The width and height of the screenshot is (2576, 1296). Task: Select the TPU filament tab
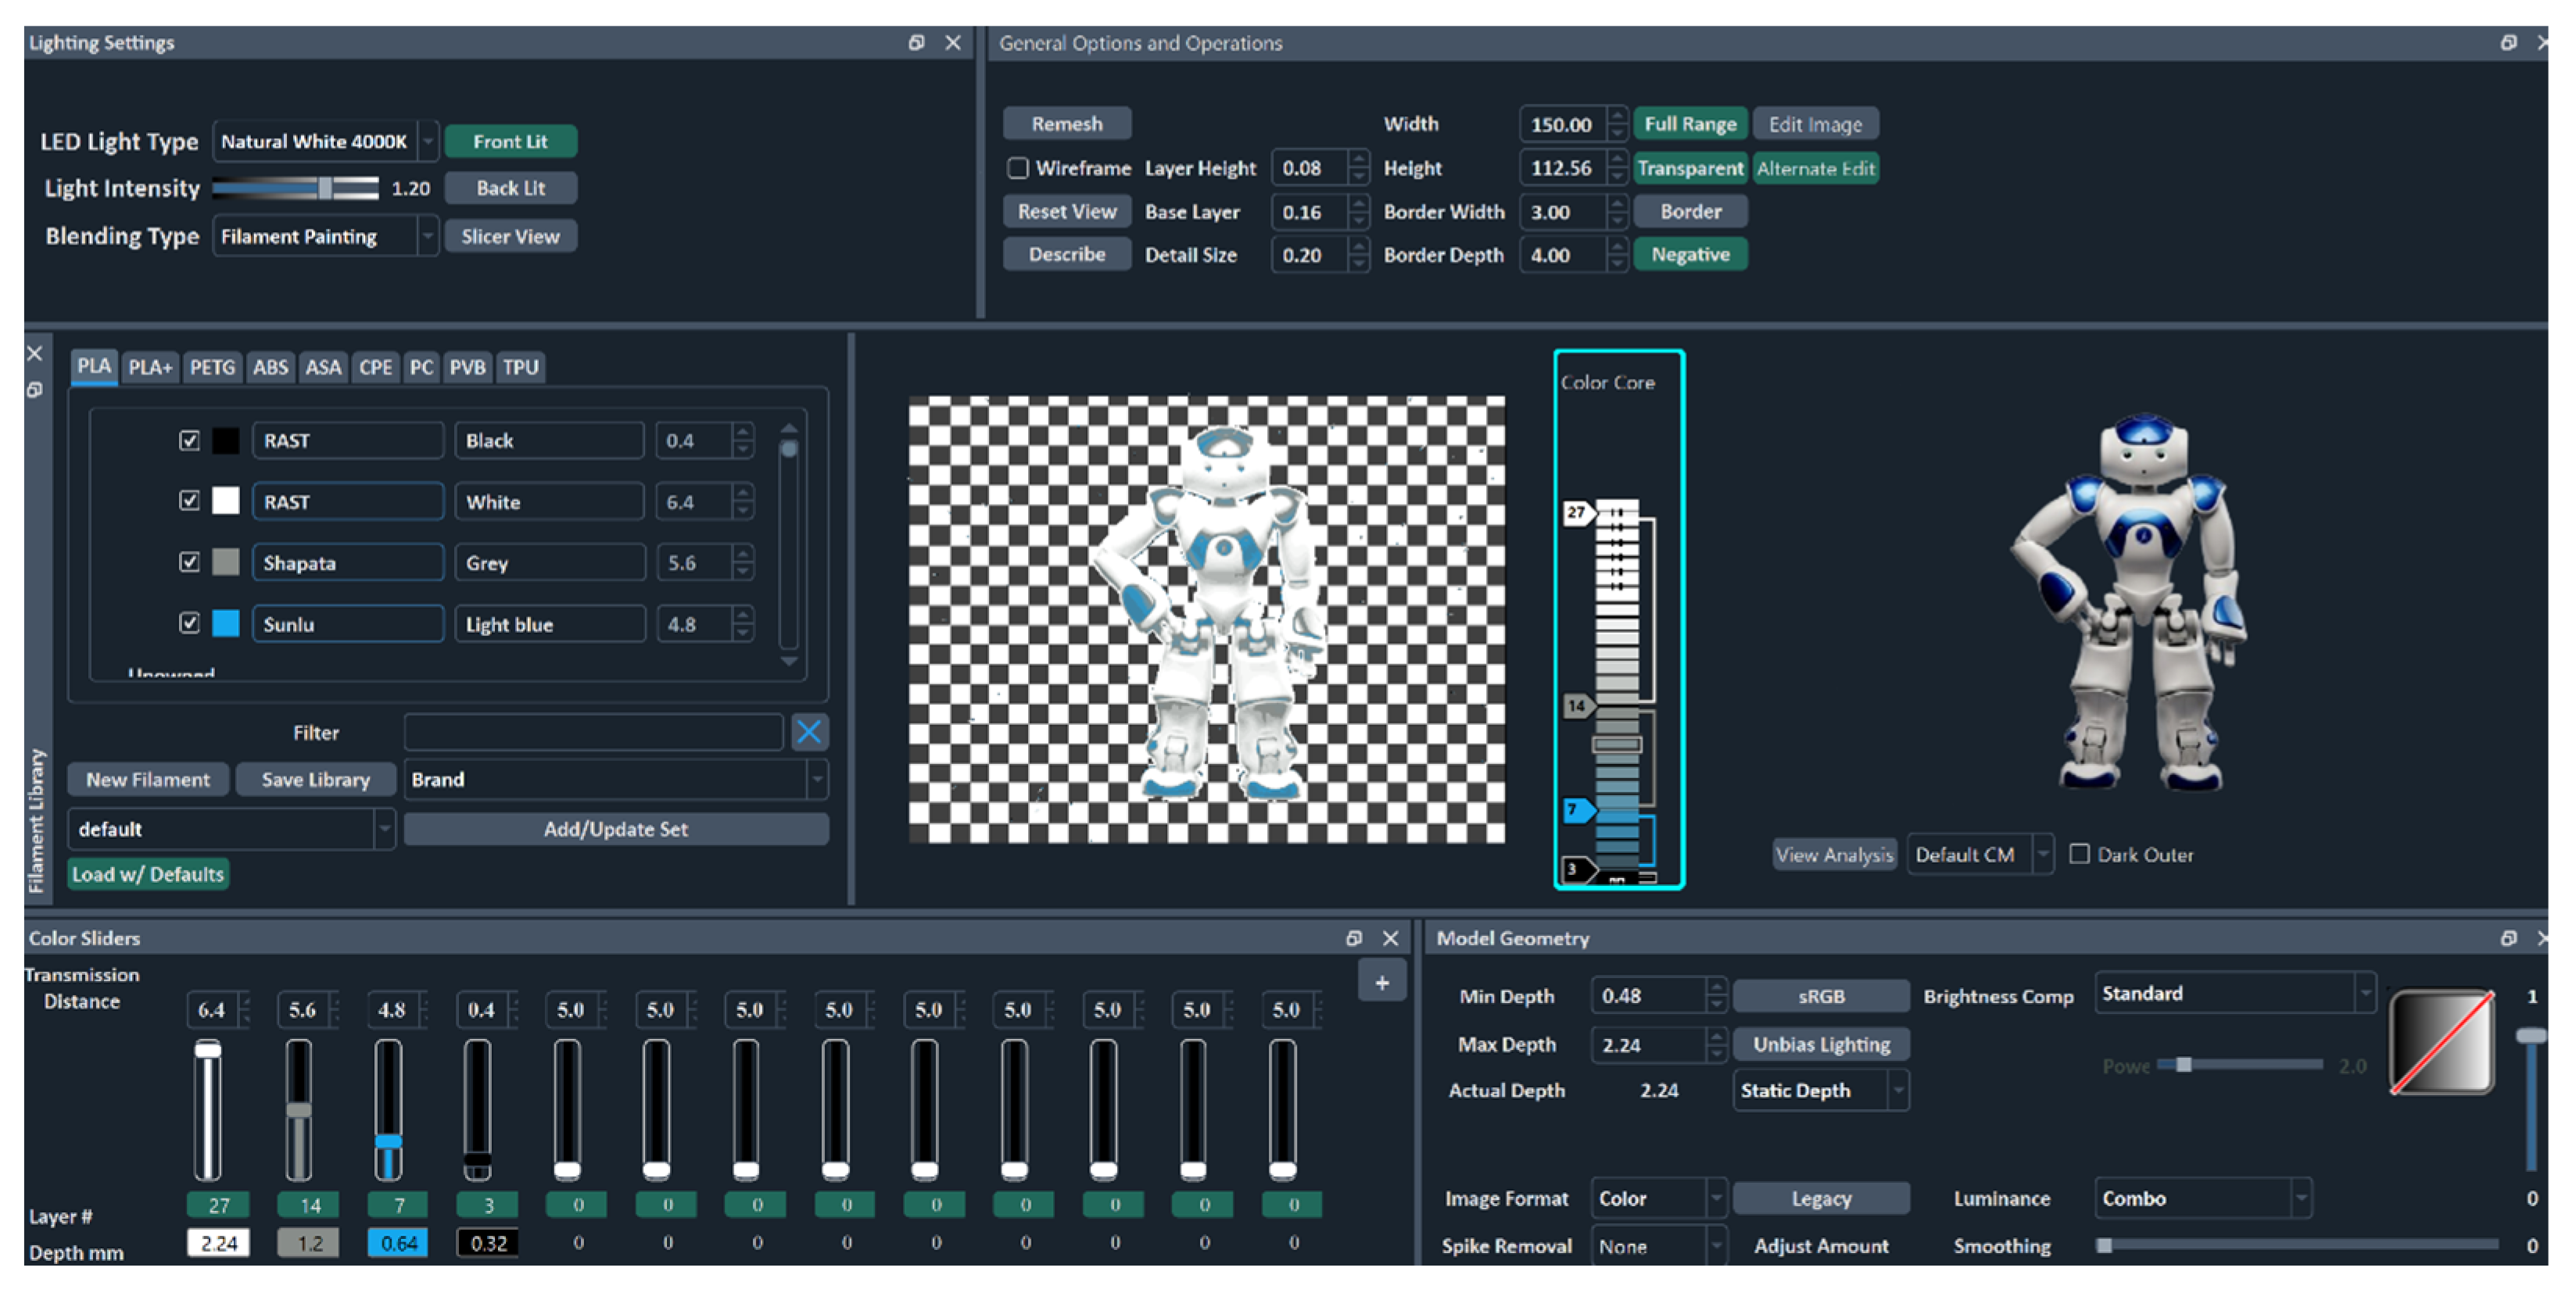pos(520,368)
